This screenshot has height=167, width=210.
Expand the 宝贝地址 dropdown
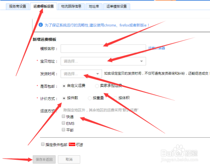[x=103, y=61]
